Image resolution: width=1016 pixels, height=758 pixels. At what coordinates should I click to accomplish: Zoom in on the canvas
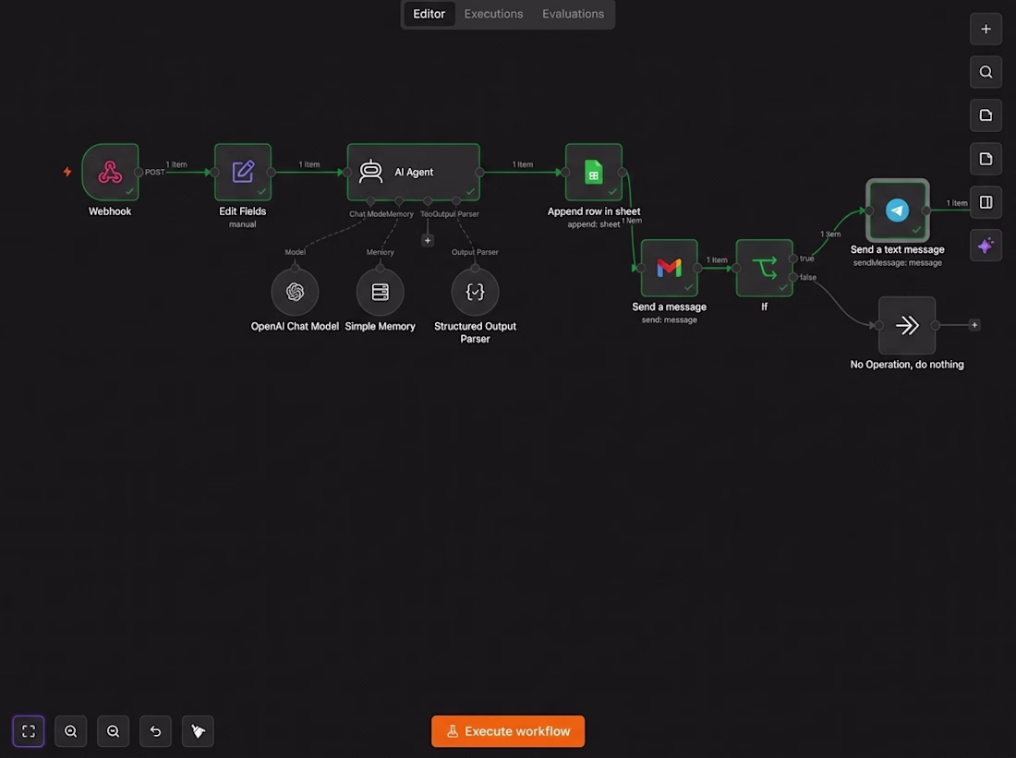pos(70,731)
